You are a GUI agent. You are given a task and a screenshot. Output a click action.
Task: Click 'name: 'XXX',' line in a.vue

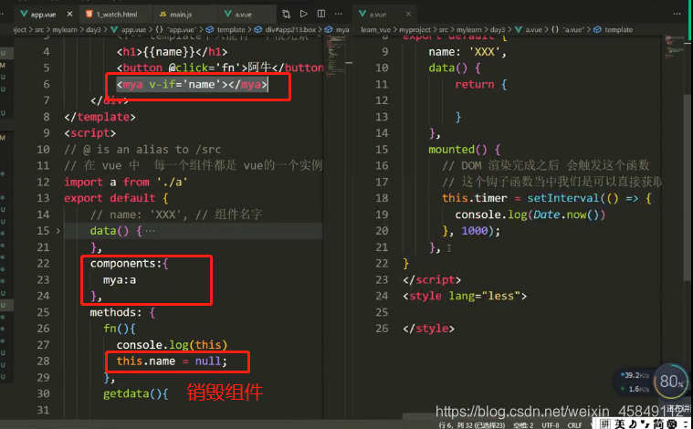click(467, 52)
